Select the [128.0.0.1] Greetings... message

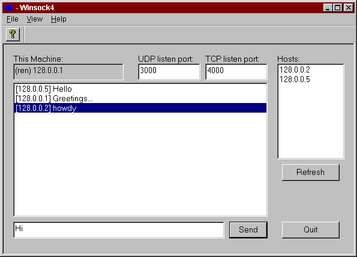coord(140,98)
